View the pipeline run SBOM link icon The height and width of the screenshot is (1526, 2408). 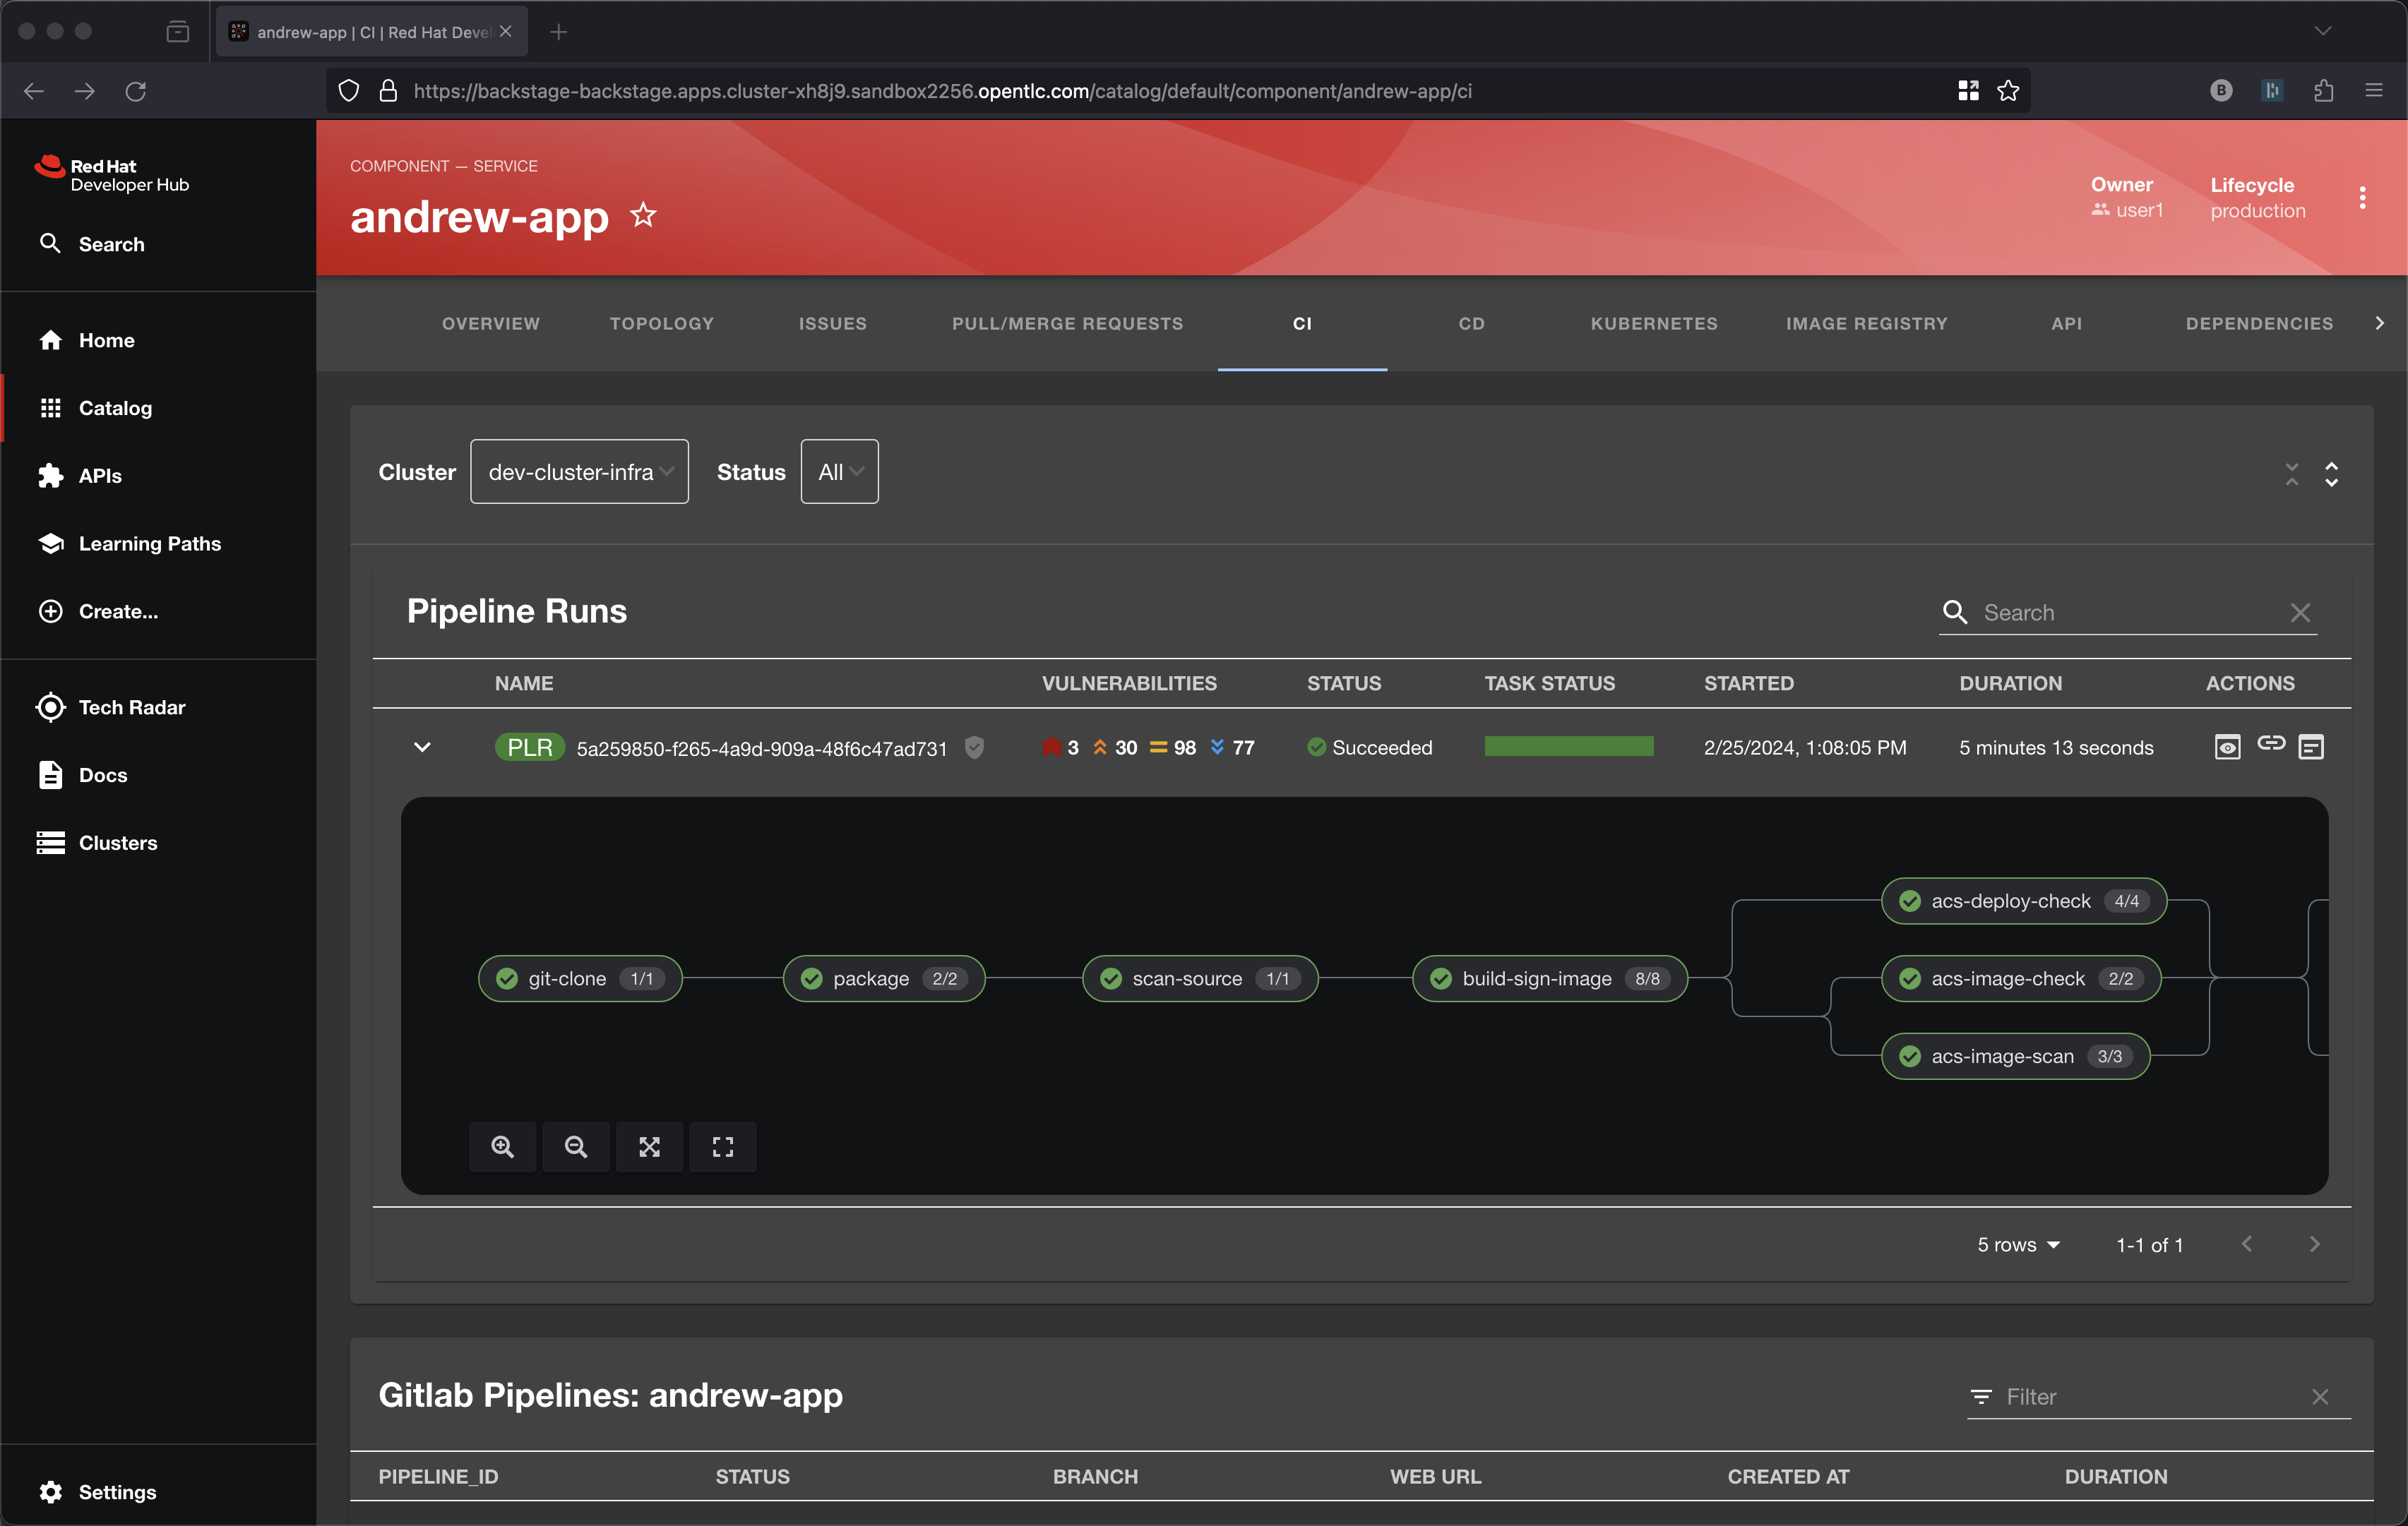[x=2270, y=743]
